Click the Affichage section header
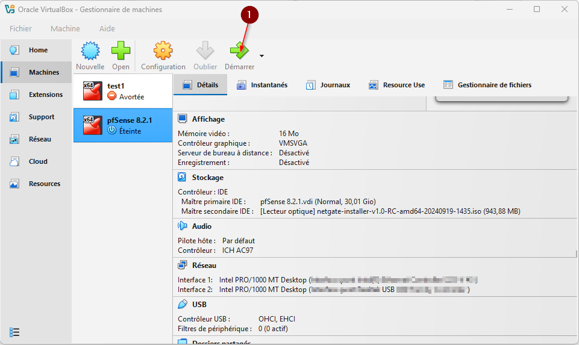The height and width of the screenshot is (345, 579). click(208, 119)
